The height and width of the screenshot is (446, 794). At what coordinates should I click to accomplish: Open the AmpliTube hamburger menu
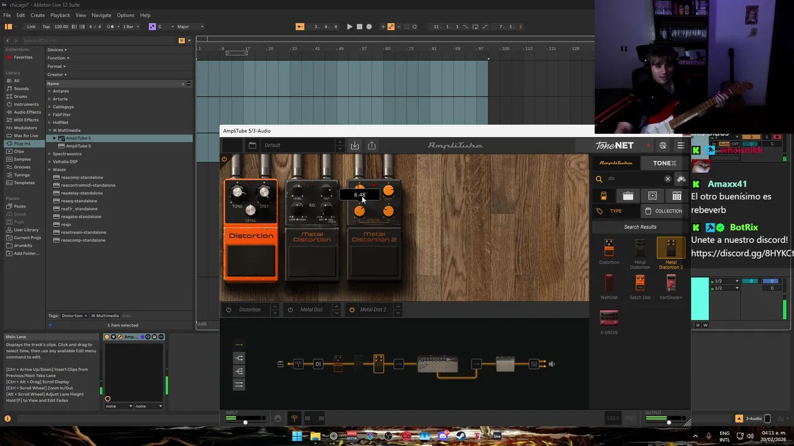coord(681,146)
